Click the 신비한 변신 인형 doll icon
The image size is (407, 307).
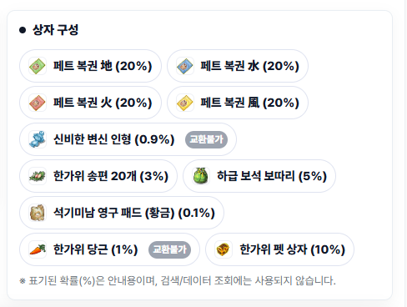(x=38, y=139)
